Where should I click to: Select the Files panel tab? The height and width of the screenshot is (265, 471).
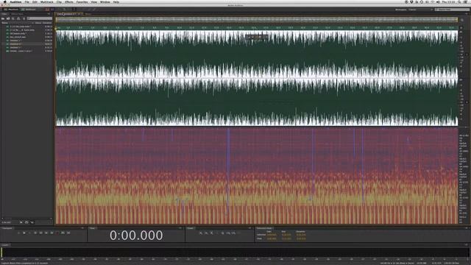click(4, 14)
